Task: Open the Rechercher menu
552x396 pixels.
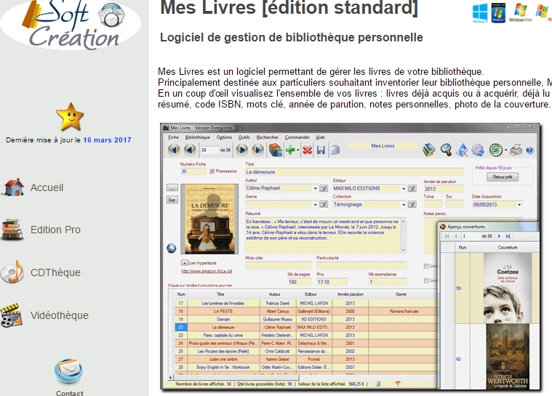Action: click(x=267, y=137)
